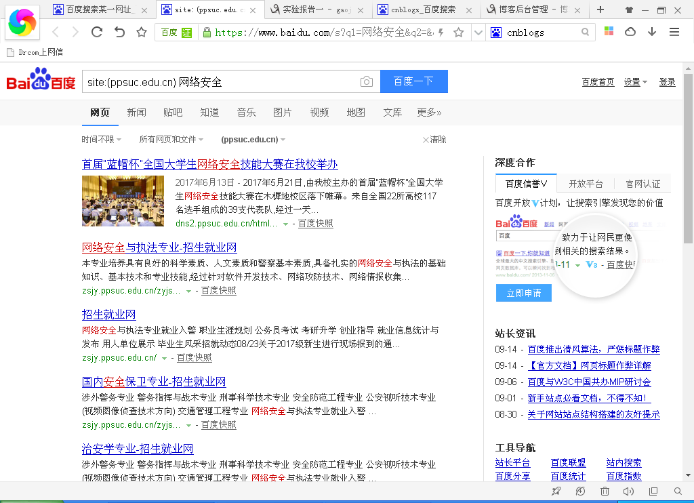Select the 地图 search category

click(x=356, y=113)
